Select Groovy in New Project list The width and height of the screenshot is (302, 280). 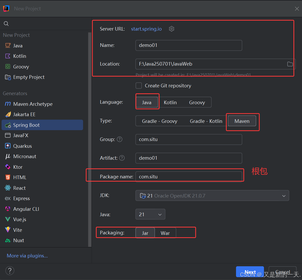tap(42, 67)
